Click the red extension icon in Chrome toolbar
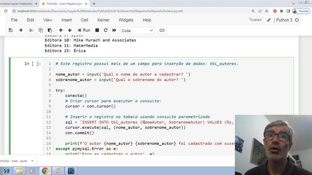The height and width of the screenshot is (175, 312). pyautogui.click(x=275, y=11)
